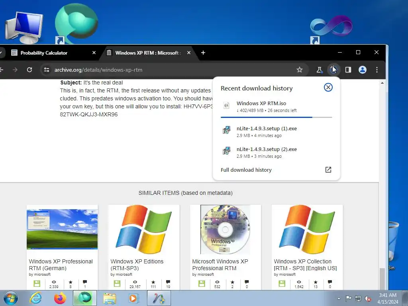The height and width of the screenshot is (306, 408).
Task: Open Chrome Labs flask icon
Action: point(319,70)
